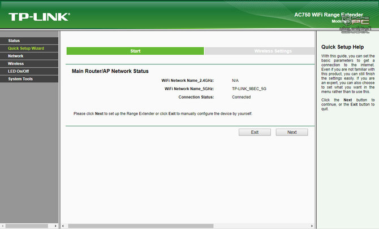Open the Network menu section
The height and width of the screenshot is (229, 379).
[x=29, y=56]
